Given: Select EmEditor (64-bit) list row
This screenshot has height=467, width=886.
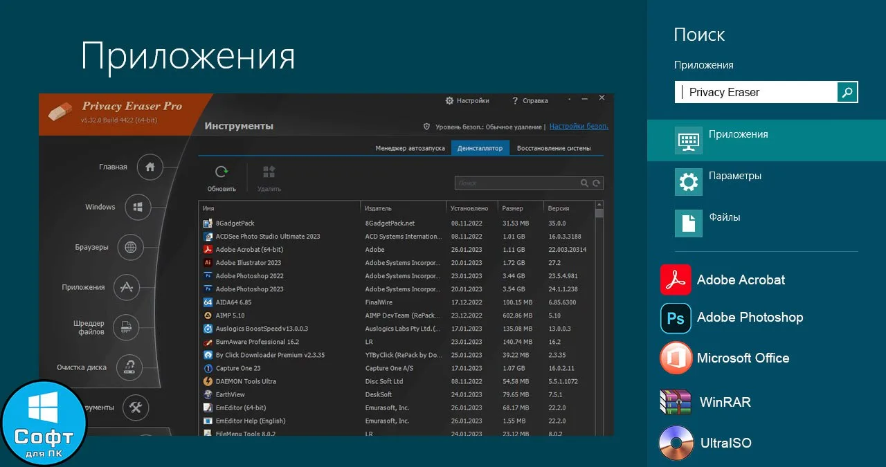Looking at the screenshot, I should (x=397, y=408).
